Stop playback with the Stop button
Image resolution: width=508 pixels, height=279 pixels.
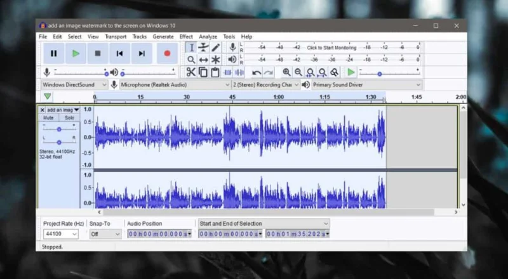coord(98,53)
